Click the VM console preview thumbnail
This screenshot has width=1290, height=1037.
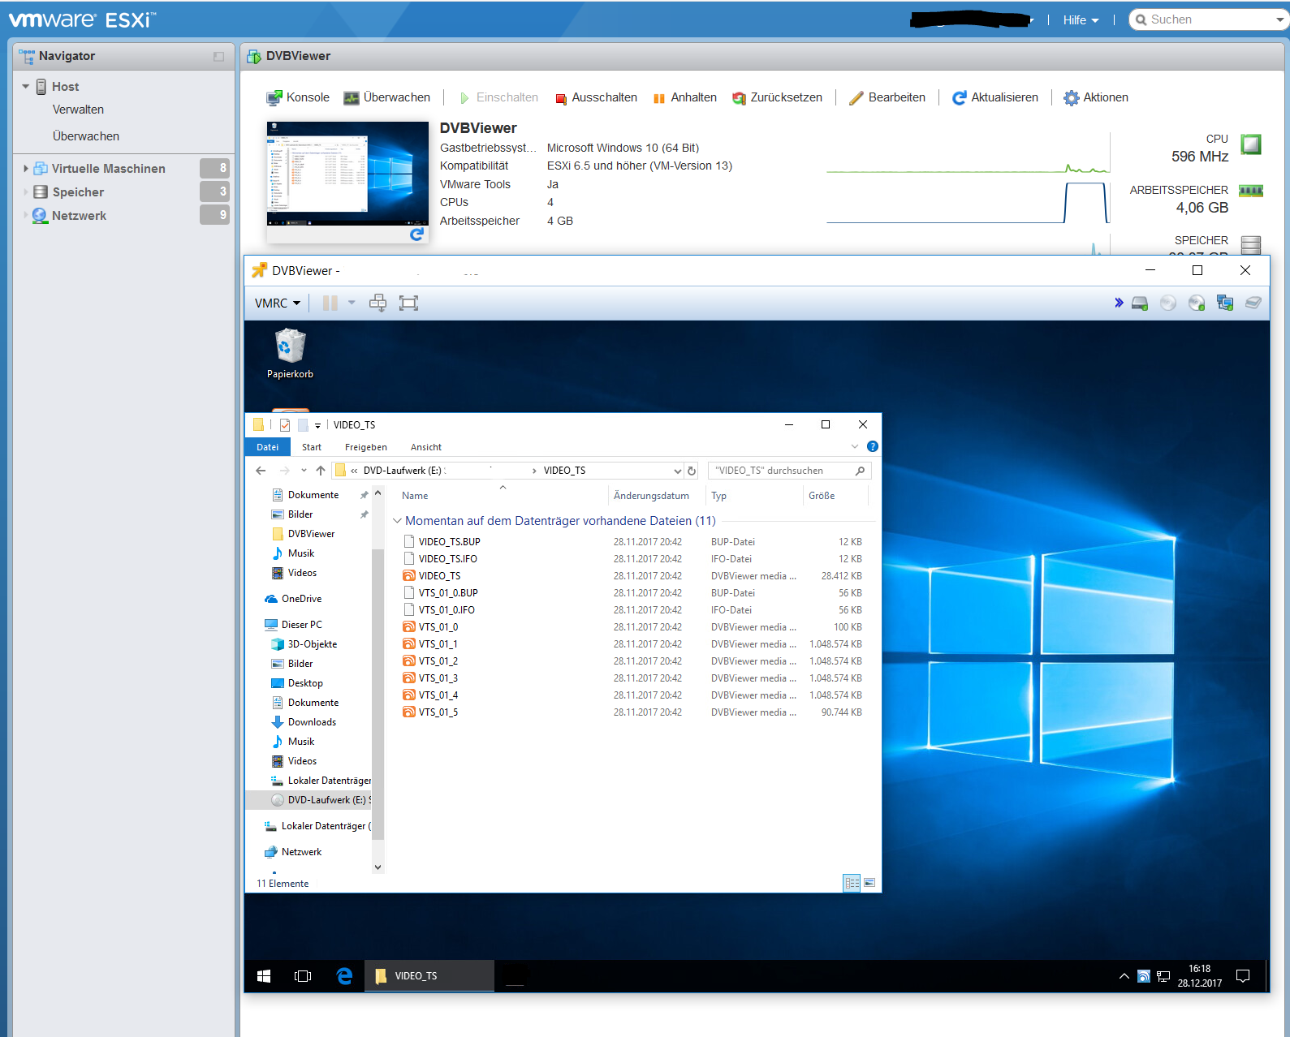pyautogui.click(x=347, y=174)
